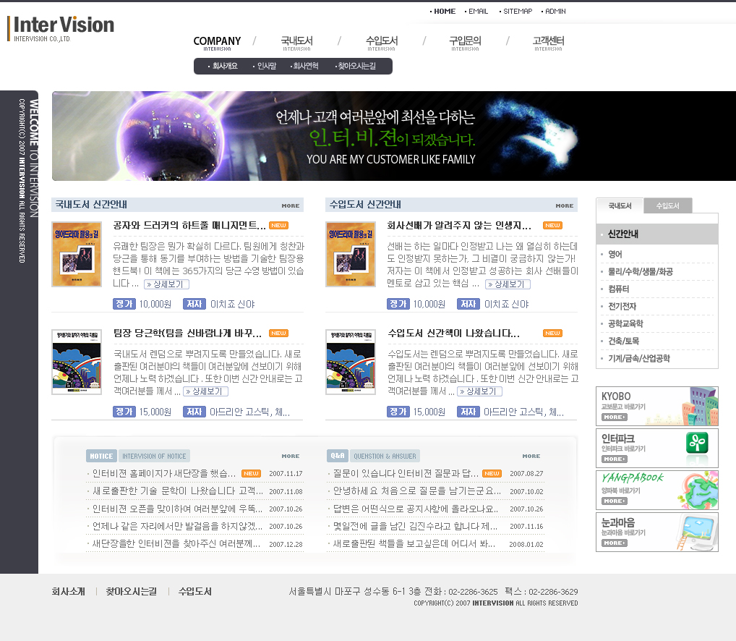The height and width of the screenshot is (641, 736).
Task: Click the 인터파크 shortcut banner
Action: (656, 448)
